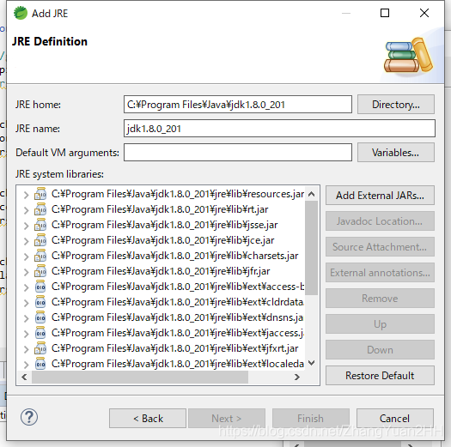Expand the ext jfxrt.jar tree node
The height and width of the screenshot is (447, 451).
(26, 349)
